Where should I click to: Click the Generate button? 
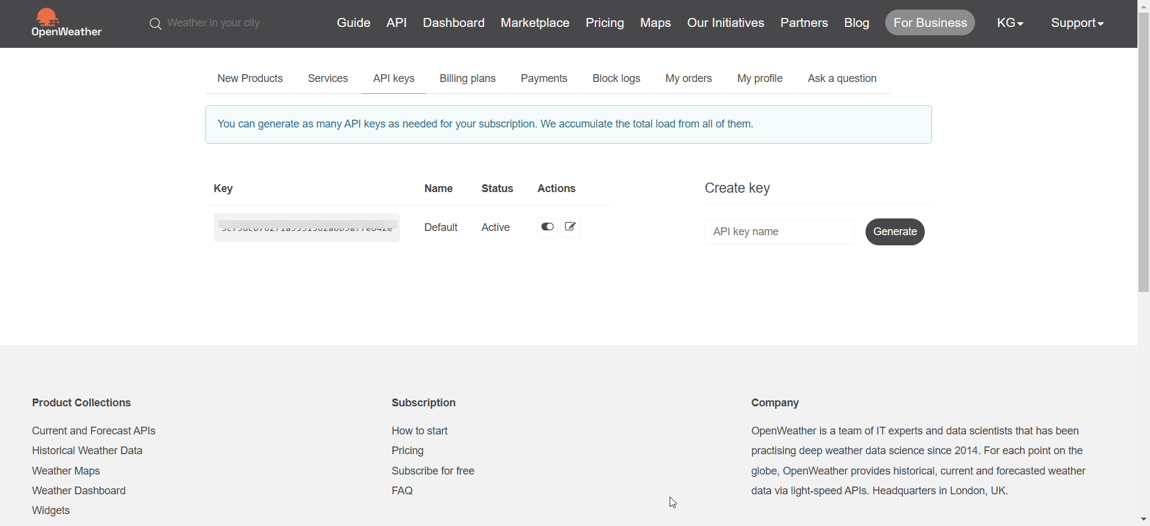895,232
